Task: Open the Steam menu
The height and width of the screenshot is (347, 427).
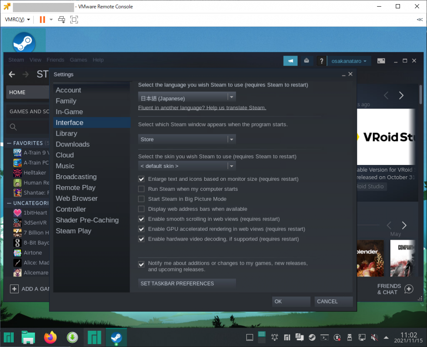Action: click(16, 60)
